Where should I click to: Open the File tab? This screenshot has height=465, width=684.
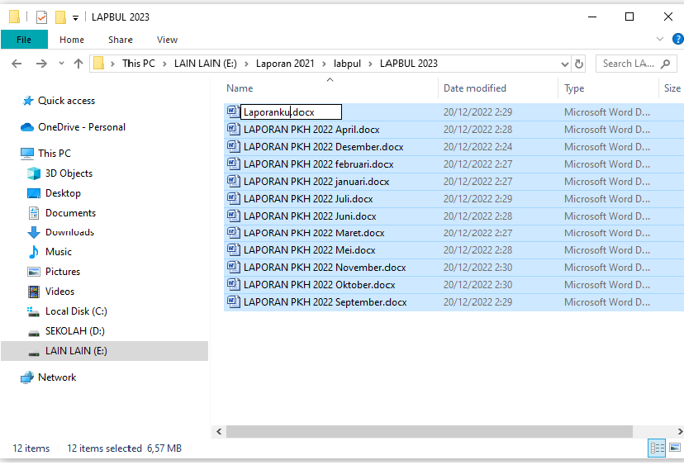[x=24, y=40]
